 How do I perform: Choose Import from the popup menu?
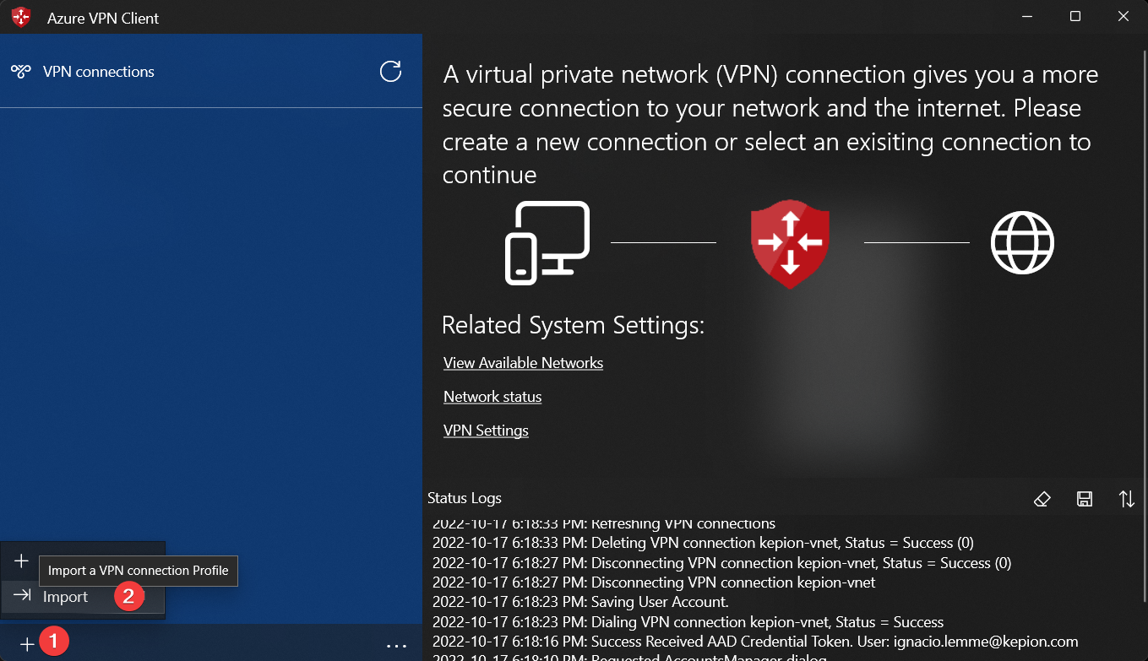click(x=65, y=597)
